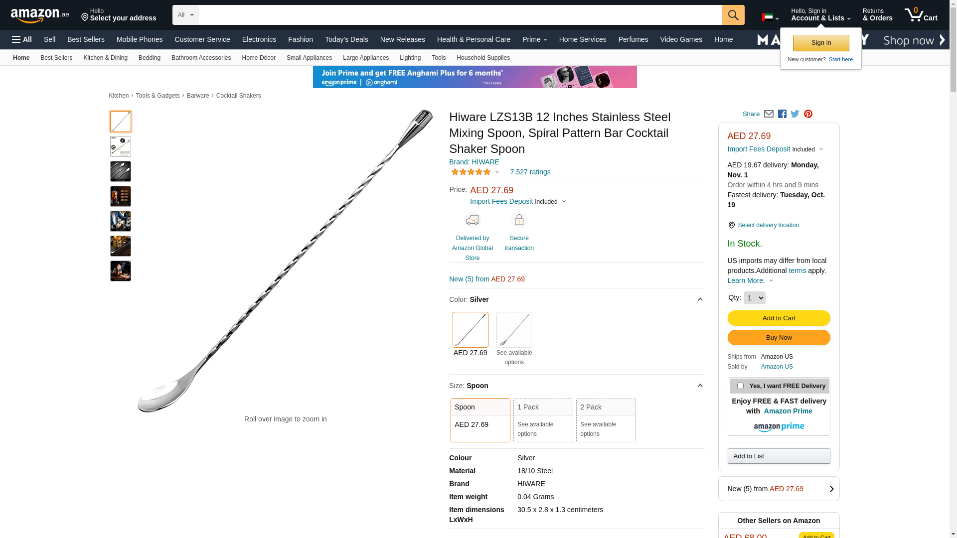
Task: Click the Amazon.ae logo
Action: (40, 15)
